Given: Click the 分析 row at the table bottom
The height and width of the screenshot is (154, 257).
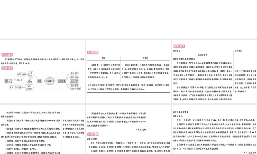Looking at the screenshot, I should [128, 87].
